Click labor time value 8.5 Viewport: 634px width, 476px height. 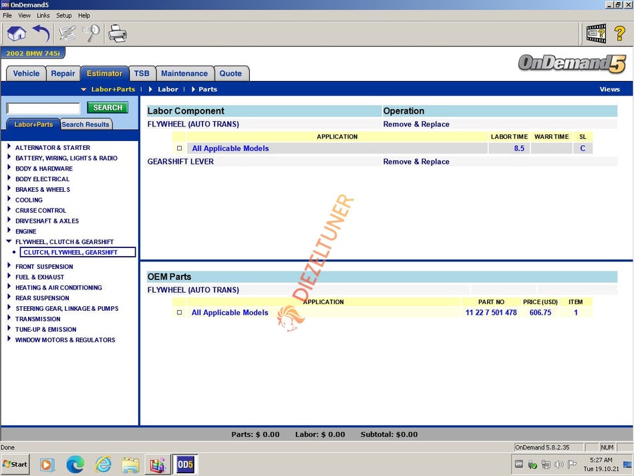[519, 148]
